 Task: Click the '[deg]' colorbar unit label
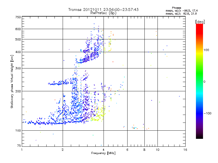(200, 22)
